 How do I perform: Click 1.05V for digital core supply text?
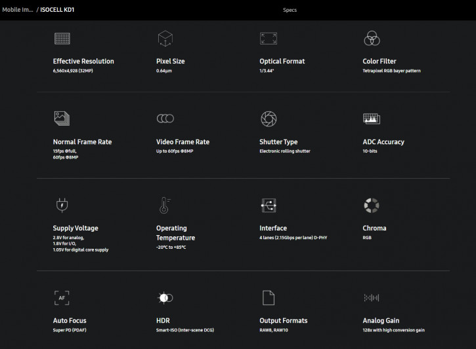[x=81, y=249]
